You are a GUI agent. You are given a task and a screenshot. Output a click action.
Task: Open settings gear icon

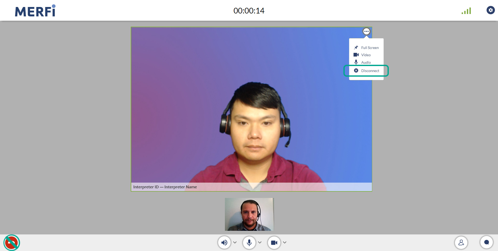tap(490, 10)
